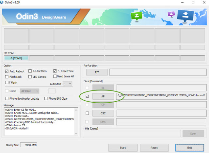
Task: Click the CP file path field
Action: pyautogui.click(x=162, y=105)
